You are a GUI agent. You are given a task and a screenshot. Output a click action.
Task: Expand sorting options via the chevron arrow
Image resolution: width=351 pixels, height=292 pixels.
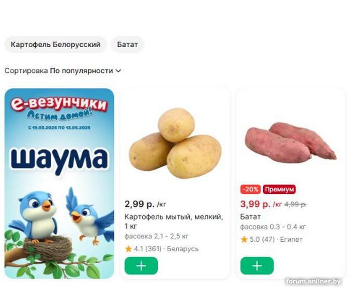[x=118, y=71]
